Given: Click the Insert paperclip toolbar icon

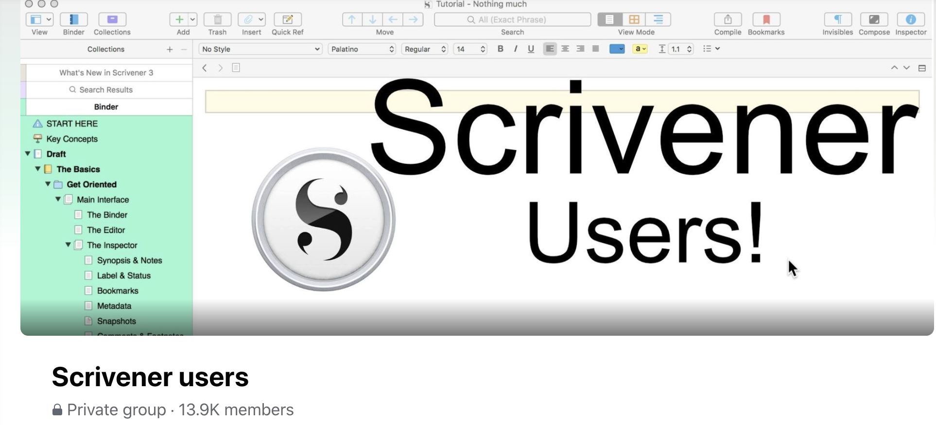Looking at the screenshot, I should (247, 19).
